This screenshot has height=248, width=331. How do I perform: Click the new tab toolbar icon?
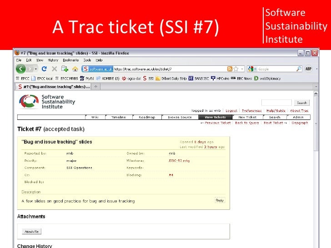coord(65,69)
